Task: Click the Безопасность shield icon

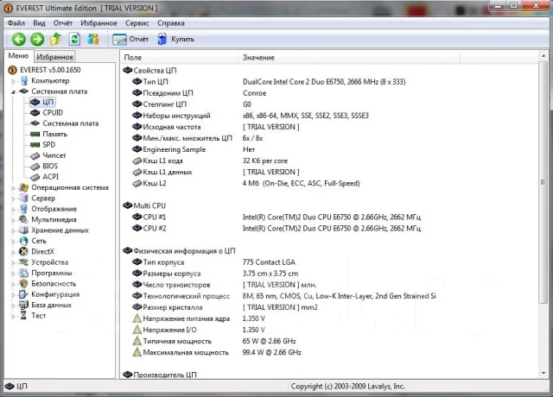Action: 23,284
